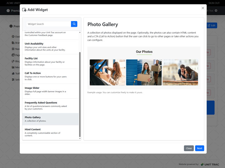Click the customer feedback widget description text
Screen dimensions: 225x168
click(x=45, y=34)
